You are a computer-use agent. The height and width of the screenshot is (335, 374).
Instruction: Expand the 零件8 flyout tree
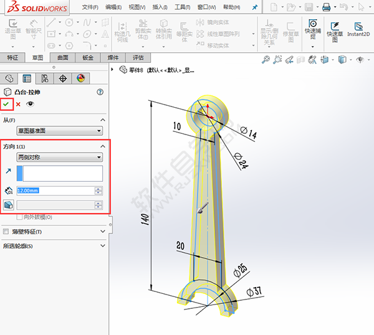[x=112, y=70]
